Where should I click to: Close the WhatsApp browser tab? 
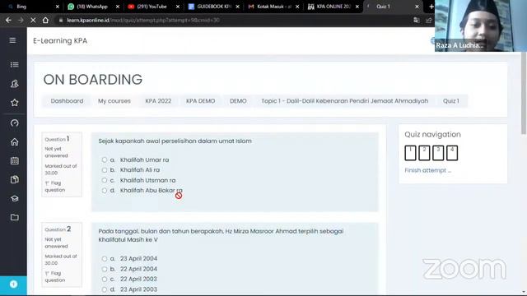118,7
